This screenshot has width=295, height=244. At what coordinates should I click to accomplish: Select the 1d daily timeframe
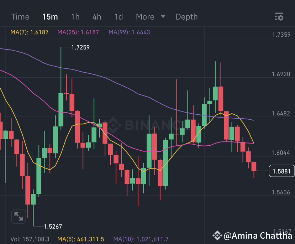(x=118, y=16)
